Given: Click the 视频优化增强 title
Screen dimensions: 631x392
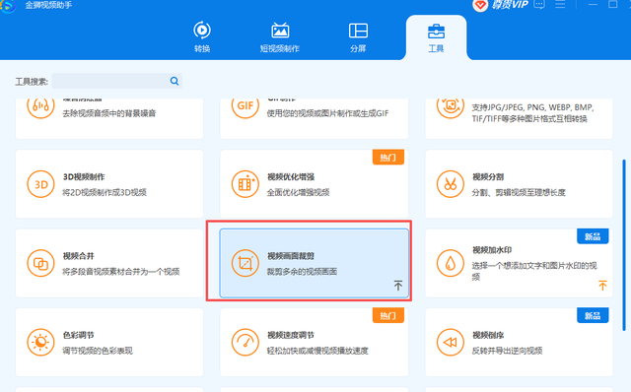Looking at the screenshot, I should click(291, 177).
